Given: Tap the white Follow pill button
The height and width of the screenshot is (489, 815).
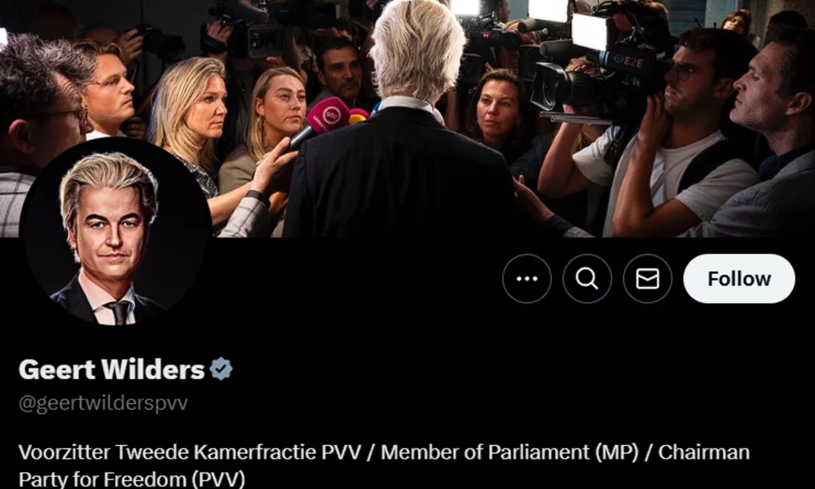Looking at the screenshot, I should point(738,279).
